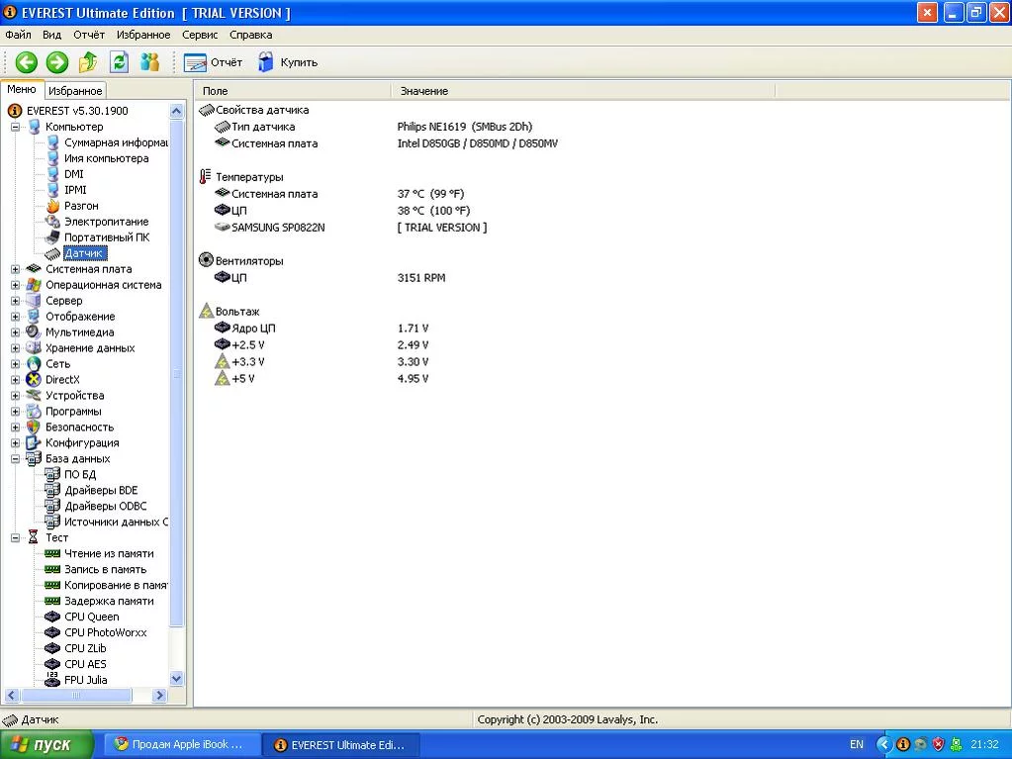
Task: Click the users icon in the toolbar
Action: pyautogui.click(x=149, y=62)
